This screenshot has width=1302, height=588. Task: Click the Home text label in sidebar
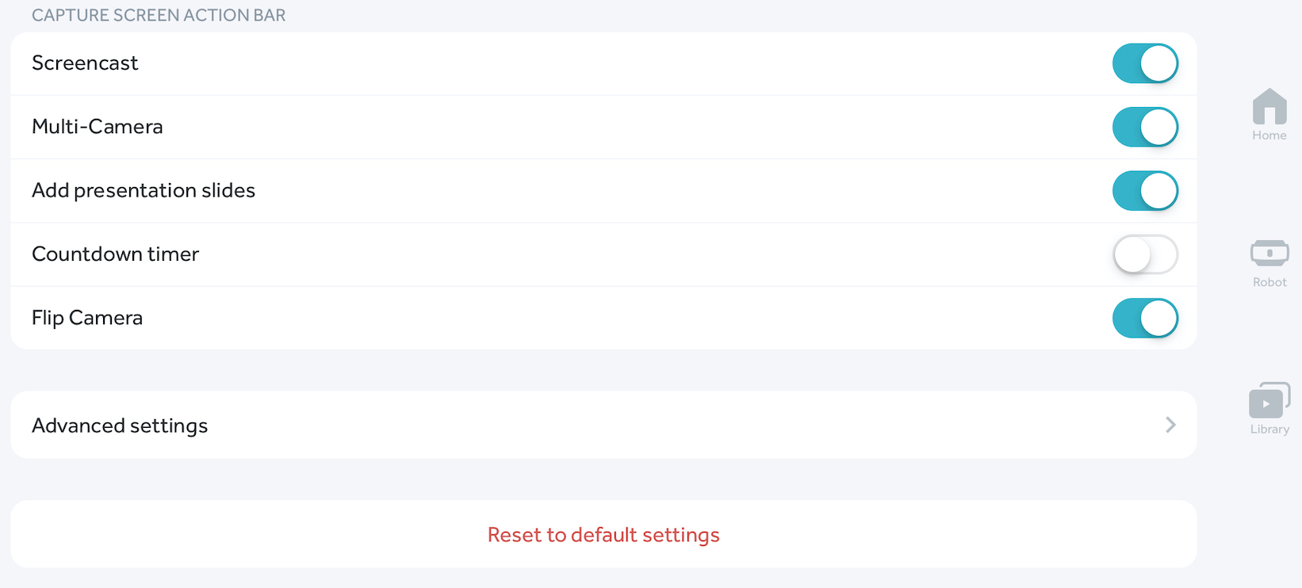(1269, 136)
